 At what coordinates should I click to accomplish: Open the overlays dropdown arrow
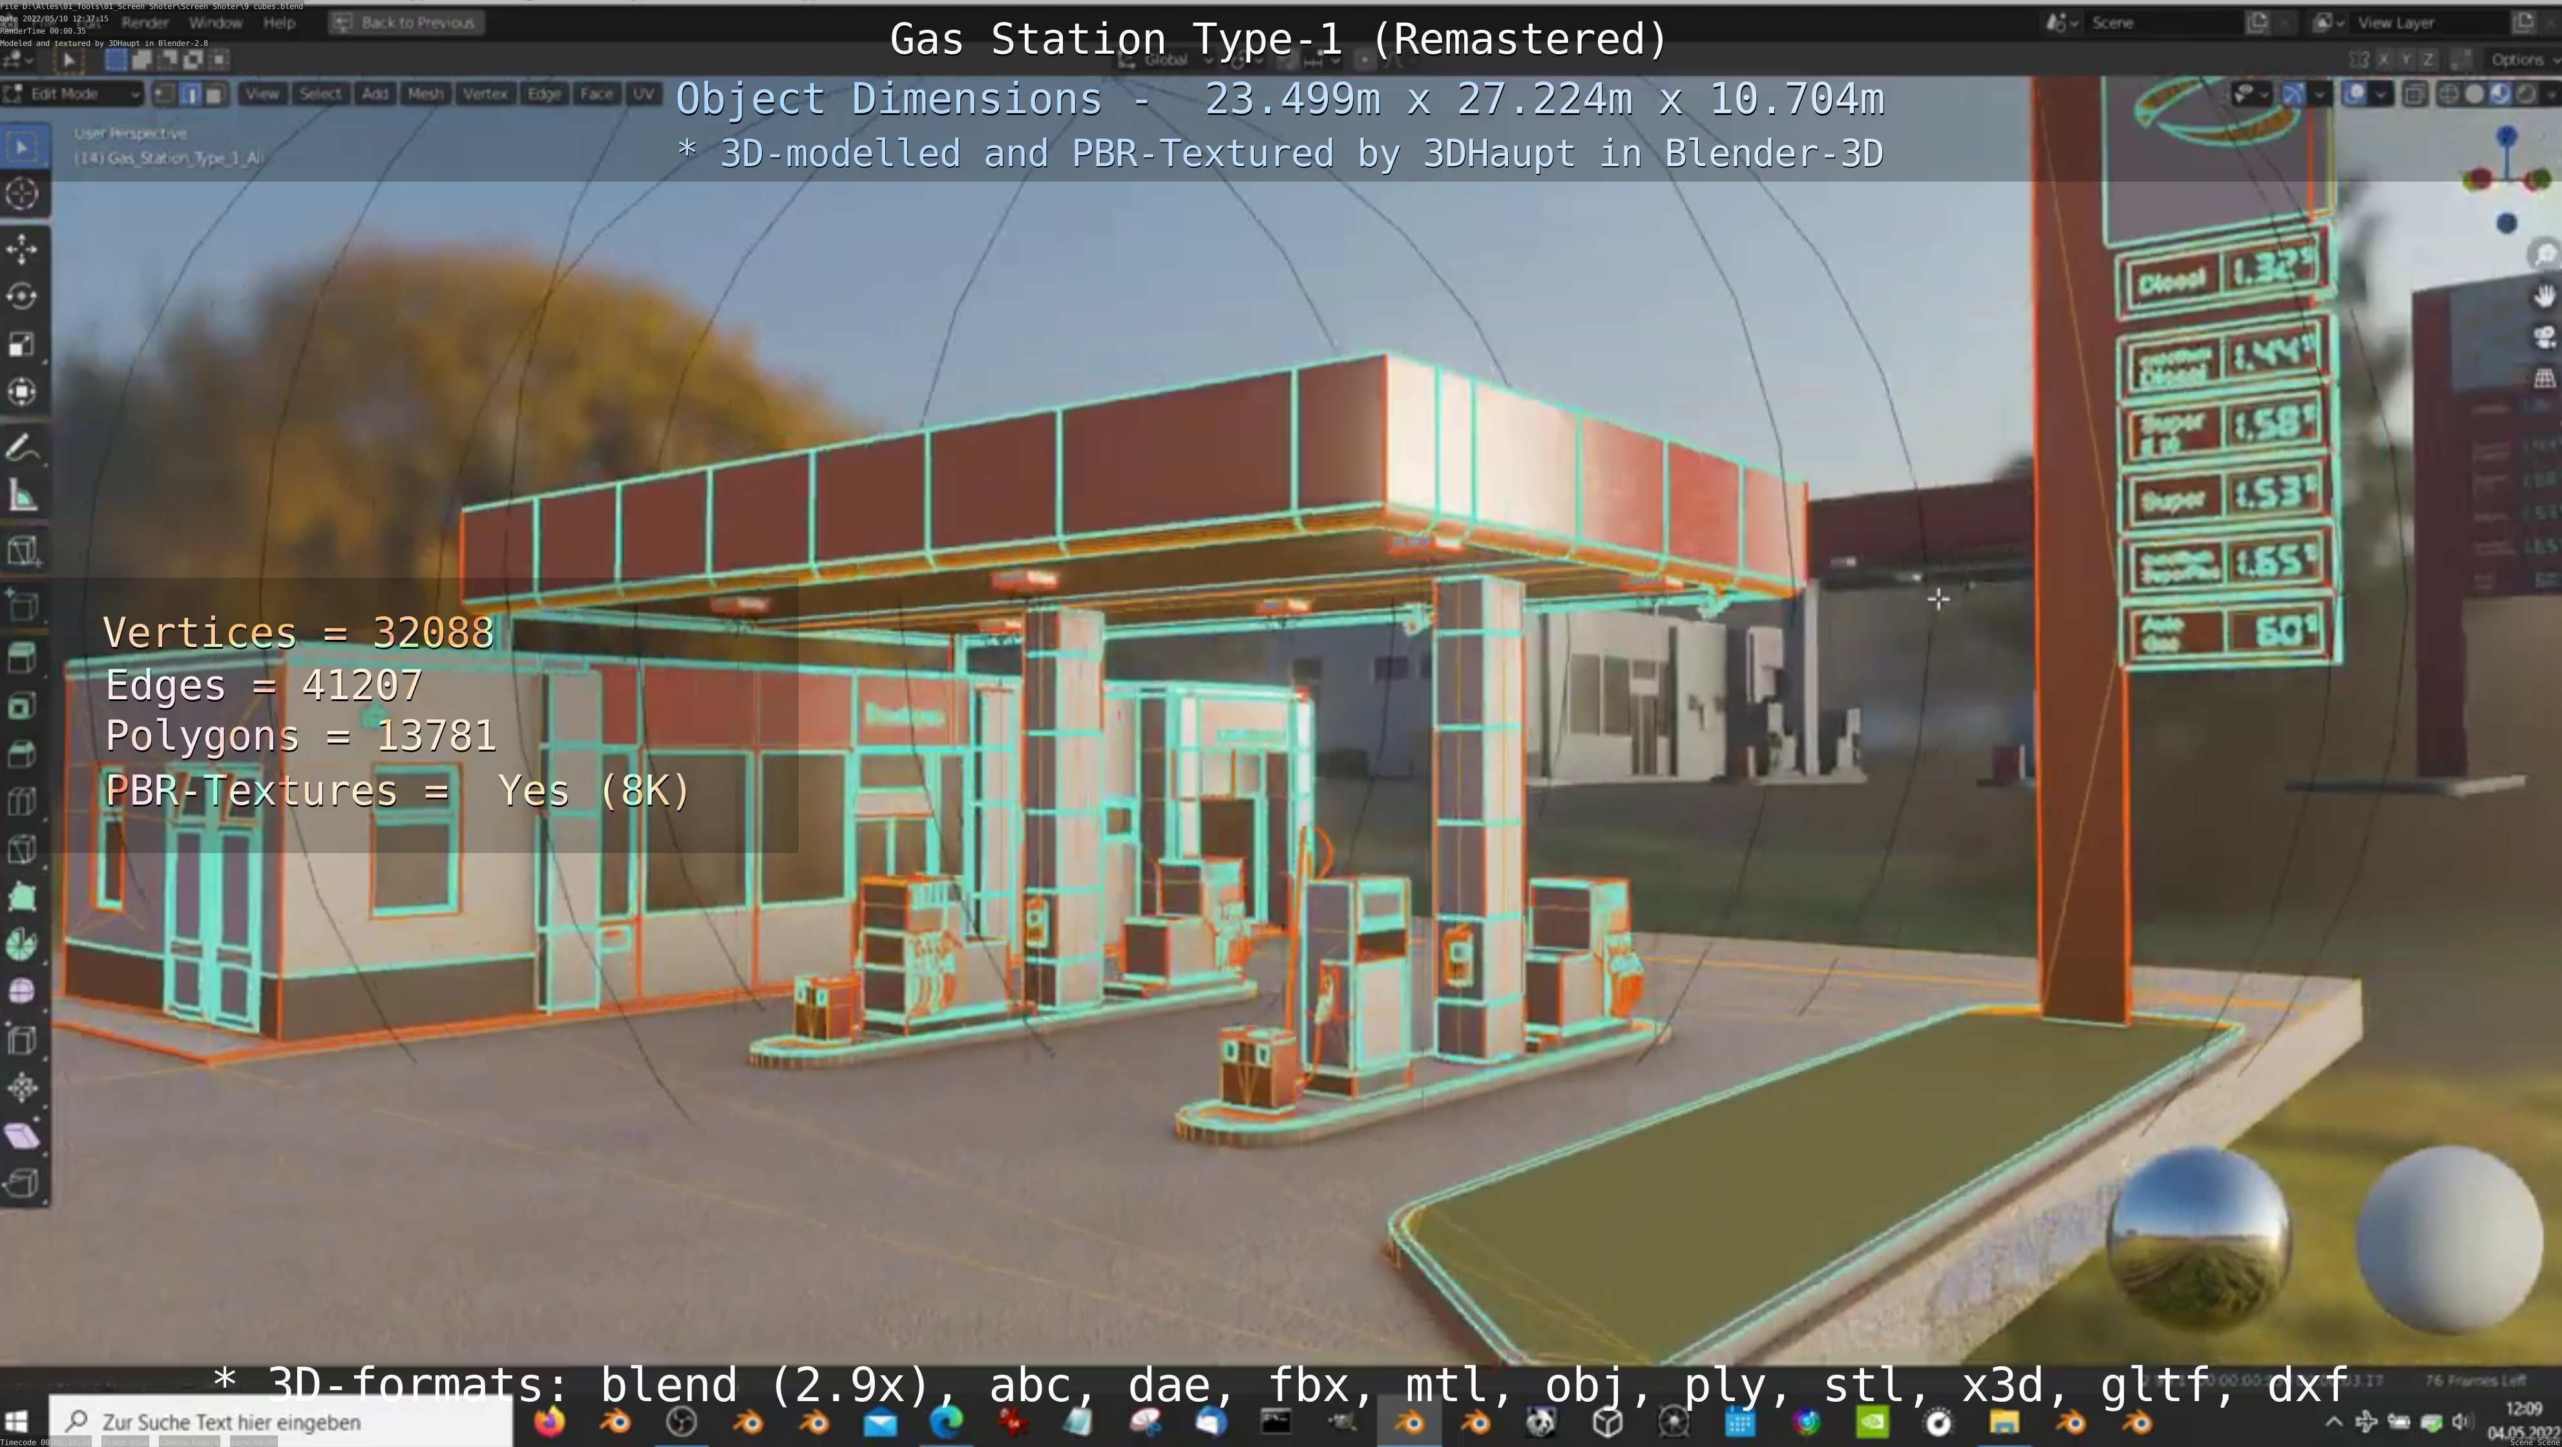(x=2380, y=94)
